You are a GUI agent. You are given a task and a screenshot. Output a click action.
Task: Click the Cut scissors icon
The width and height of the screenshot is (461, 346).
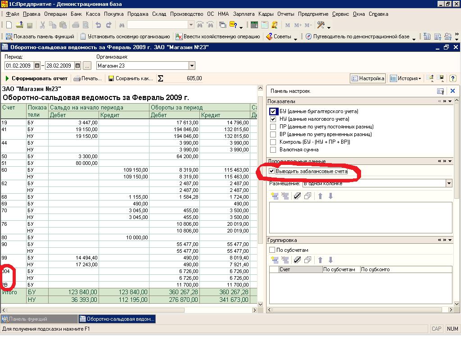tap(42, 25)
